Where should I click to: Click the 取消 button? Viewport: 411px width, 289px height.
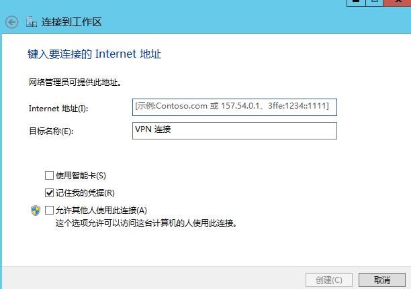pyautogui.click(x=382, y=280)
